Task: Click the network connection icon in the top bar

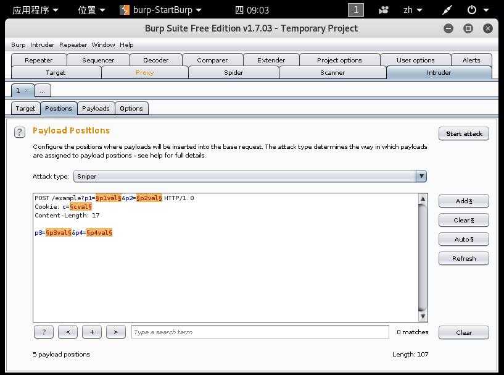Action: (x=447, y=10)
